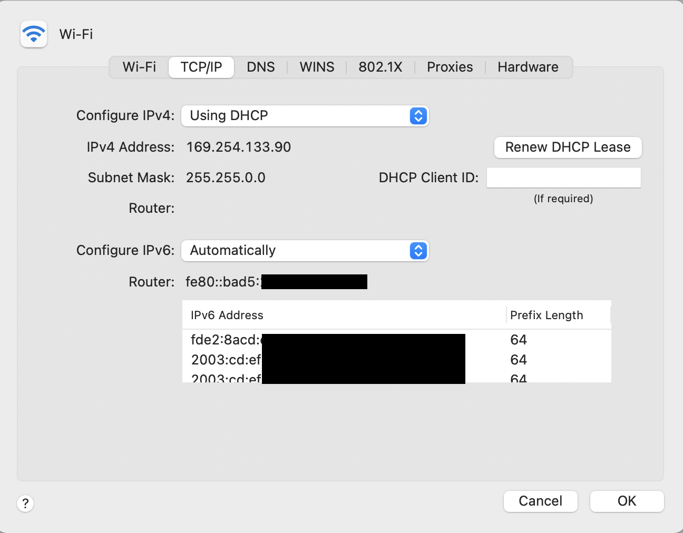This screenshot has height=533, width=683.
Task: Select the TCP/IP tab
Action: pyautogui.click(x=201, y=67)
